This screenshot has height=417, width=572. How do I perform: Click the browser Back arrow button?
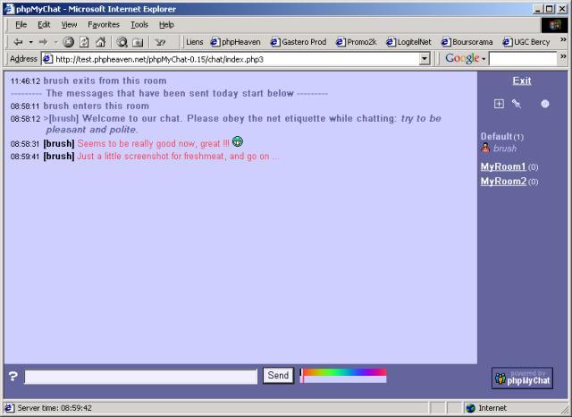coord(18,41)
